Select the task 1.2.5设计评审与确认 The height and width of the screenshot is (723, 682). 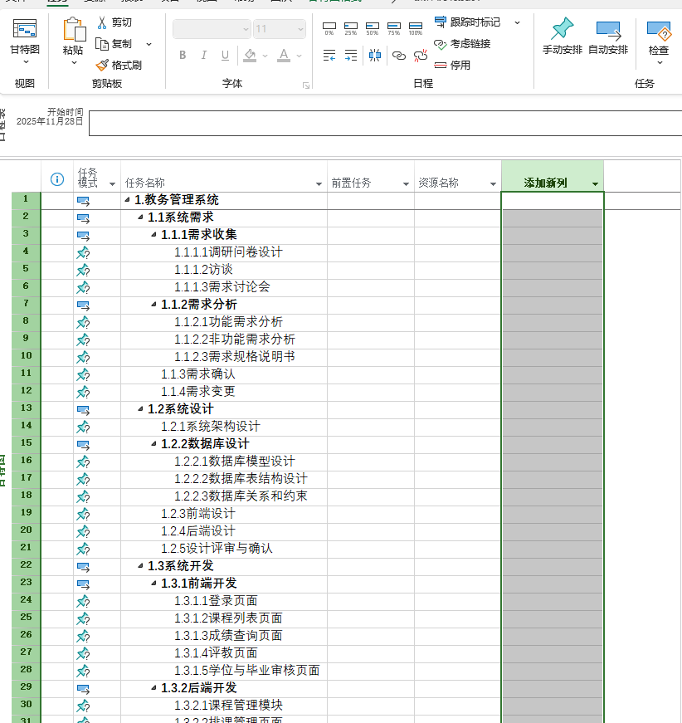point(217,548)
